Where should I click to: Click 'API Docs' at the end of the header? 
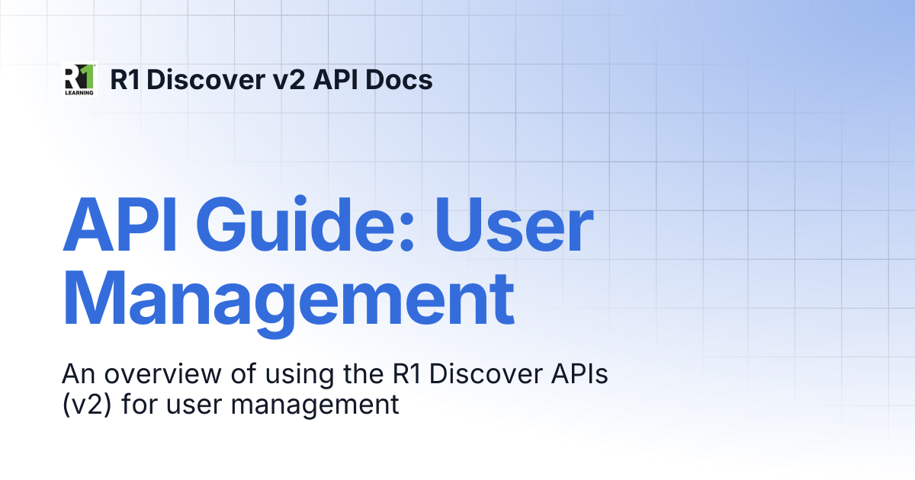coord(374,80)
